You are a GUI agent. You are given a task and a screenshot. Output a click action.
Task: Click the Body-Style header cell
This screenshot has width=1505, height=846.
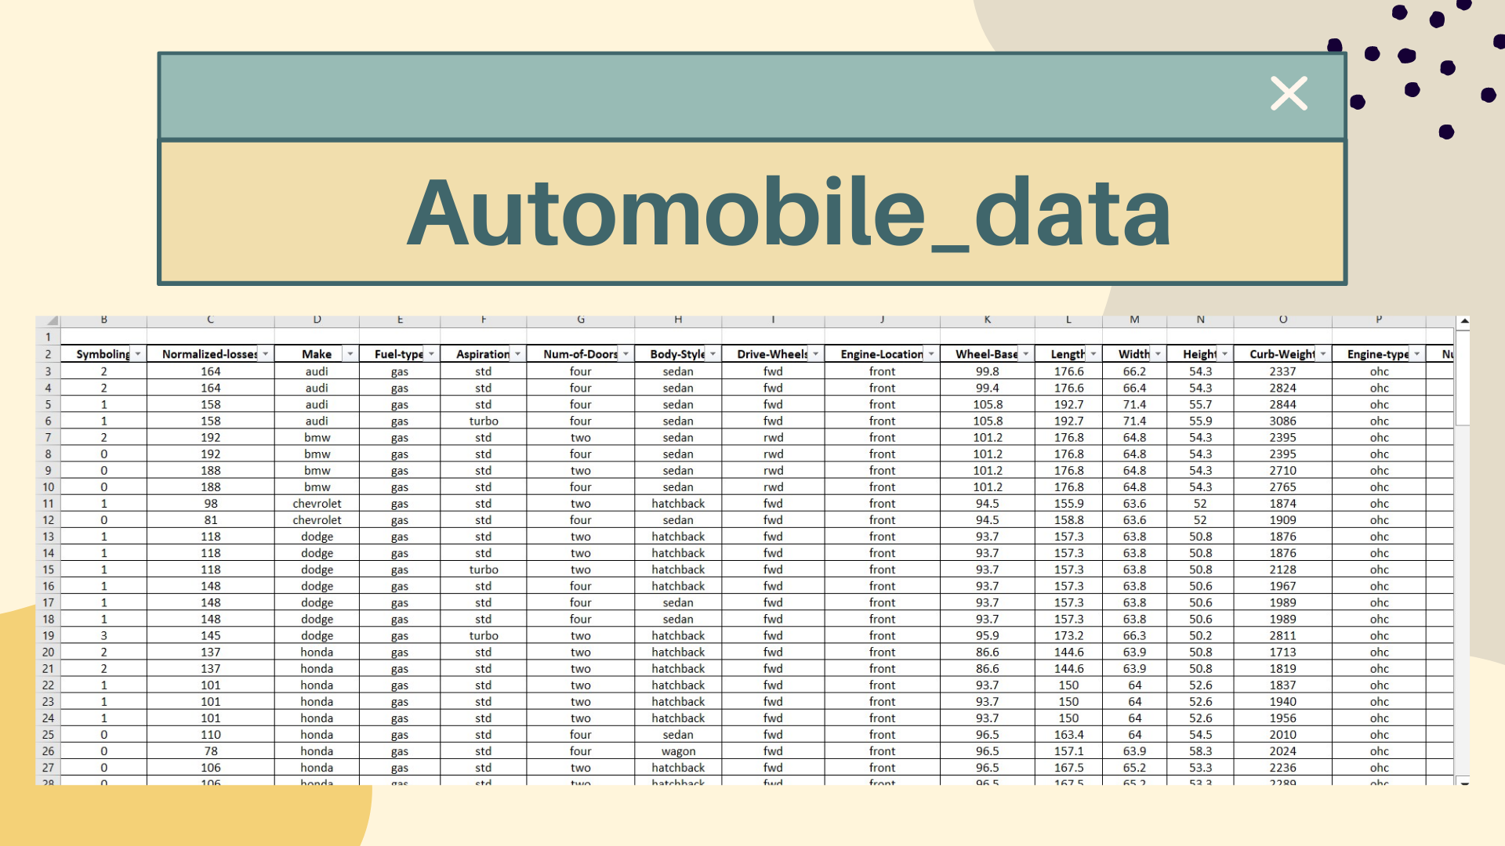678,354
